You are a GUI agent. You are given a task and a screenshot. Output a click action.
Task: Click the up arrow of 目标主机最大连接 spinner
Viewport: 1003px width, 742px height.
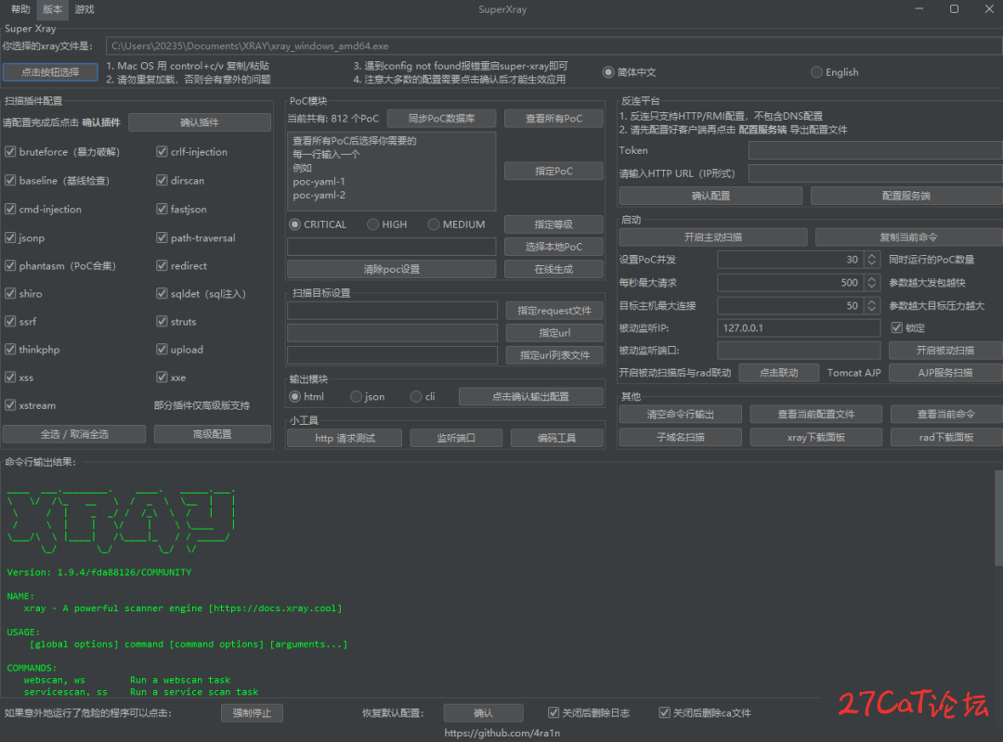point(872,301)
